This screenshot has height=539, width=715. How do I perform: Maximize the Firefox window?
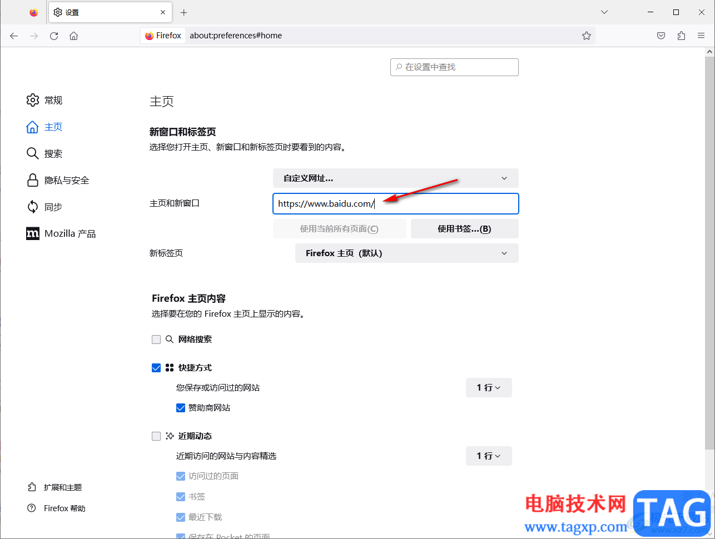point(676,12)
